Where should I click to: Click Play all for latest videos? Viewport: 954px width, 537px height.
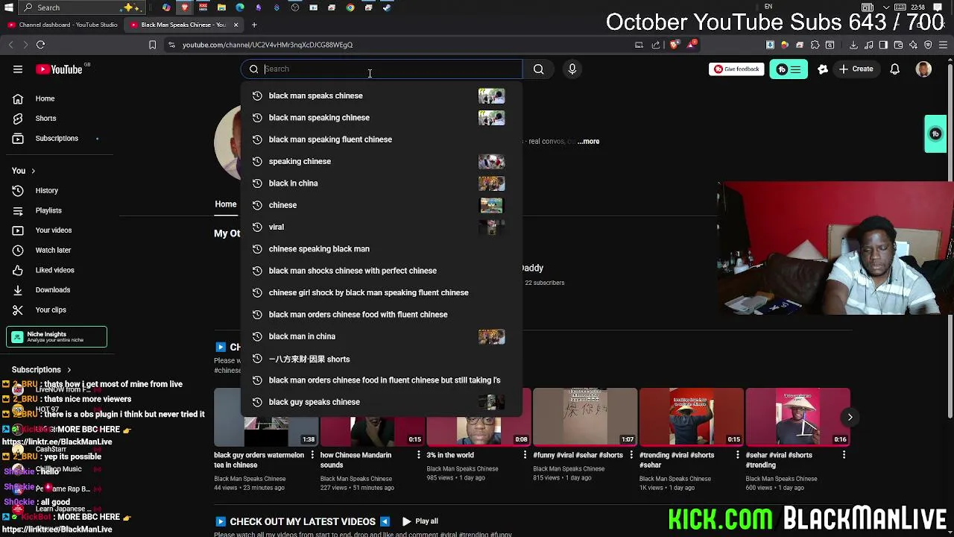tap(420, 521)
